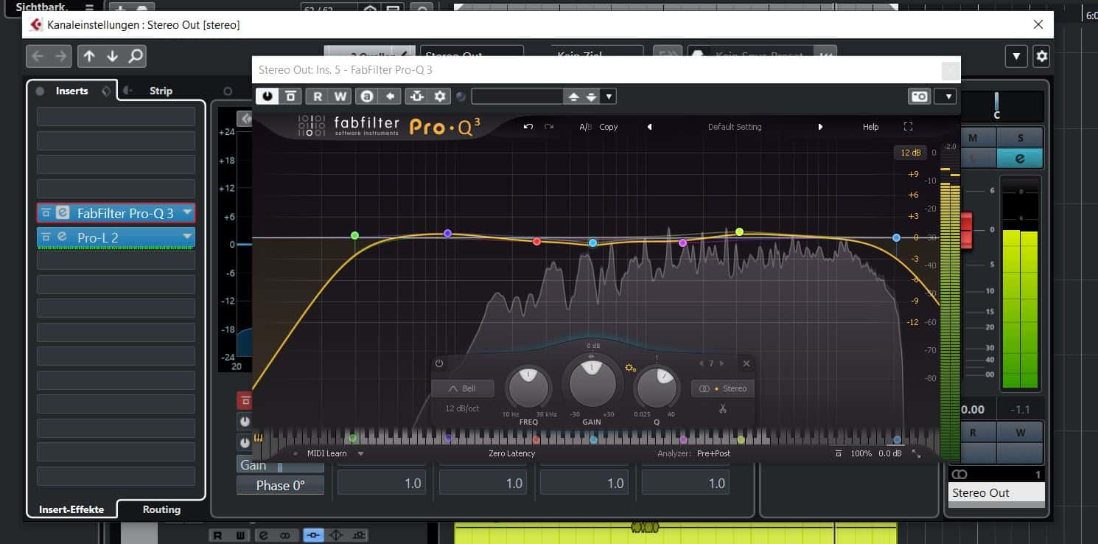The image size is (1098, 544).
Task: Bypass the Pro-L 2 insert
Action: (x=46, y=237)
